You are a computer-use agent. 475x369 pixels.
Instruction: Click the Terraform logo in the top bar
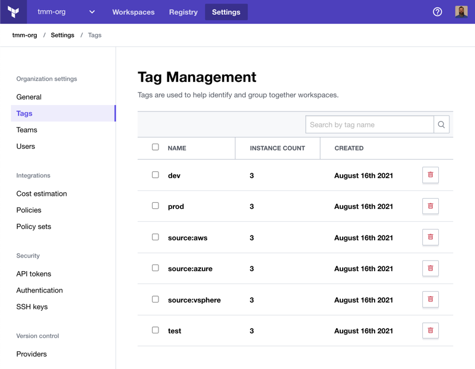13,12
